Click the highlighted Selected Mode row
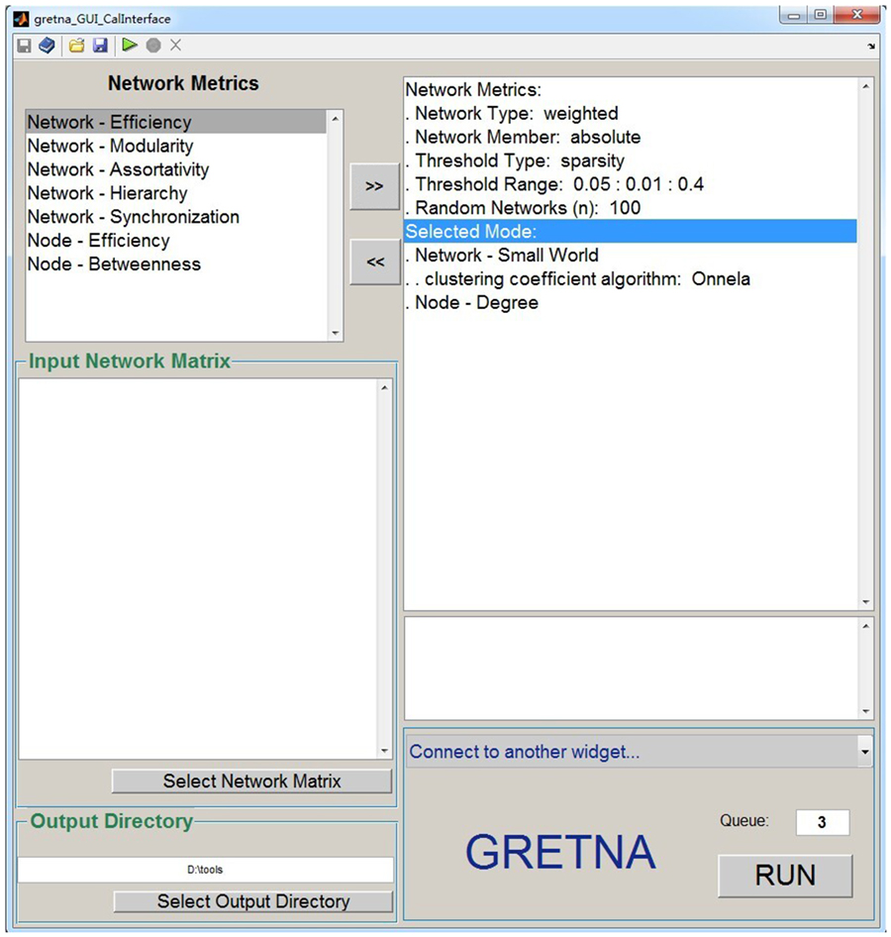Image resolution: width=891 pixels, height=937 pixels. [x=631, y=231]
